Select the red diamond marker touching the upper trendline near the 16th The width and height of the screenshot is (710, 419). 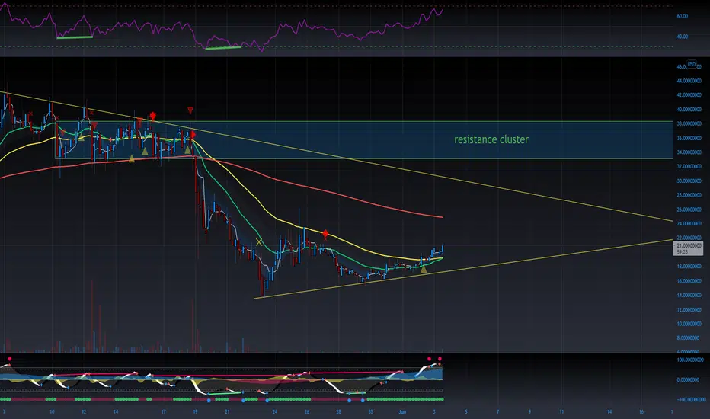153,116
